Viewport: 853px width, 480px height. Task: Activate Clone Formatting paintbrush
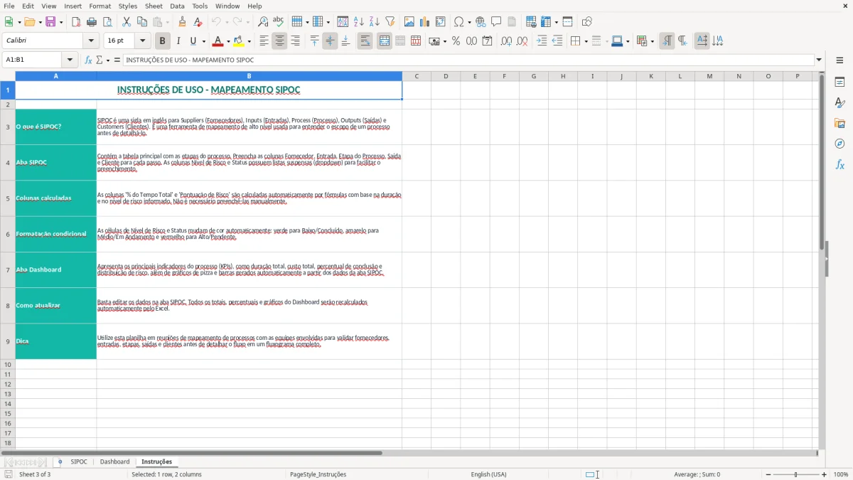tap(182, 22)
